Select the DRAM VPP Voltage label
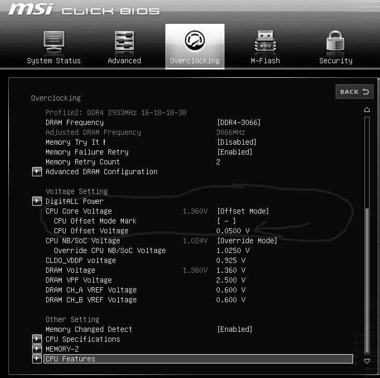The width and height of the screenshot is (380, 378). tap(78, 280)
